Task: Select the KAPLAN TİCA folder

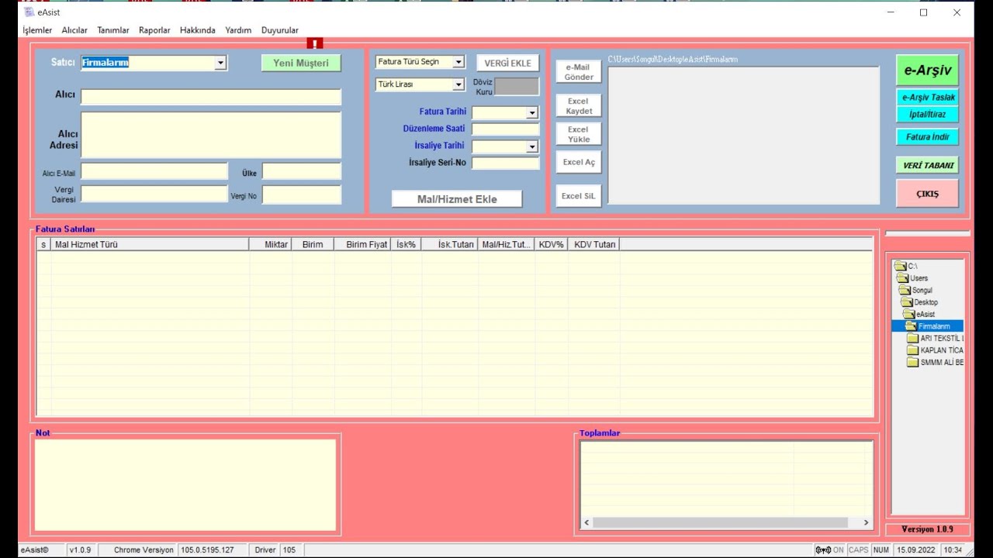Action: point(936,350)
